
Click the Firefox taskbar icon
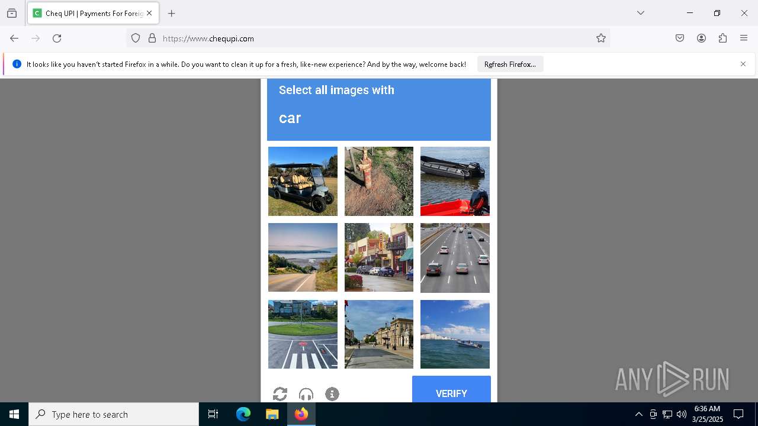tap(301, 414)
